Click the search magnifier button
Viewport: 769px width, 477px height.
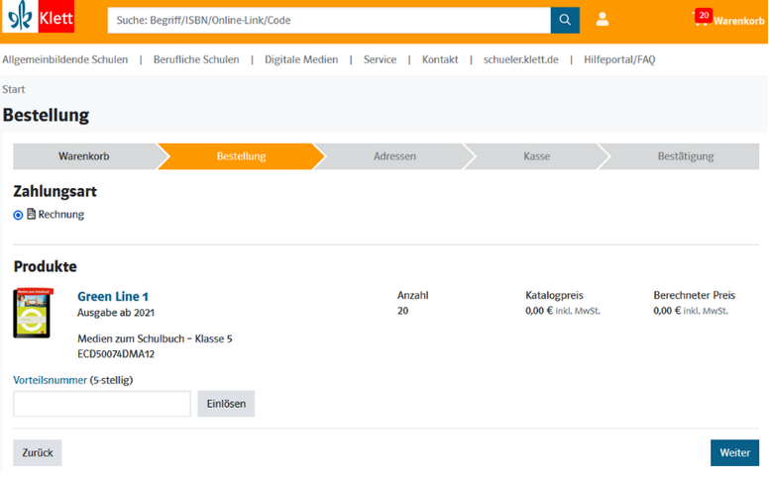565,20
